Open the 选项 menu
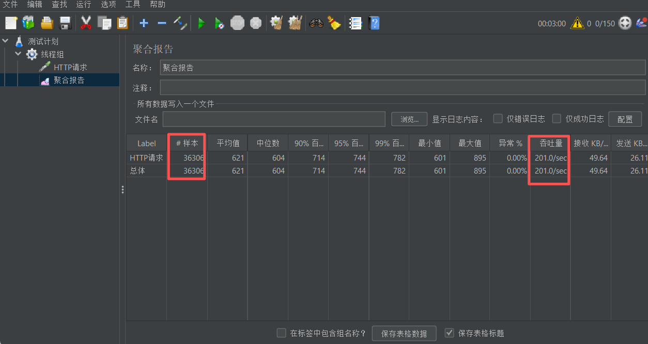Screen dimensions: 648x344 [108, 5]
